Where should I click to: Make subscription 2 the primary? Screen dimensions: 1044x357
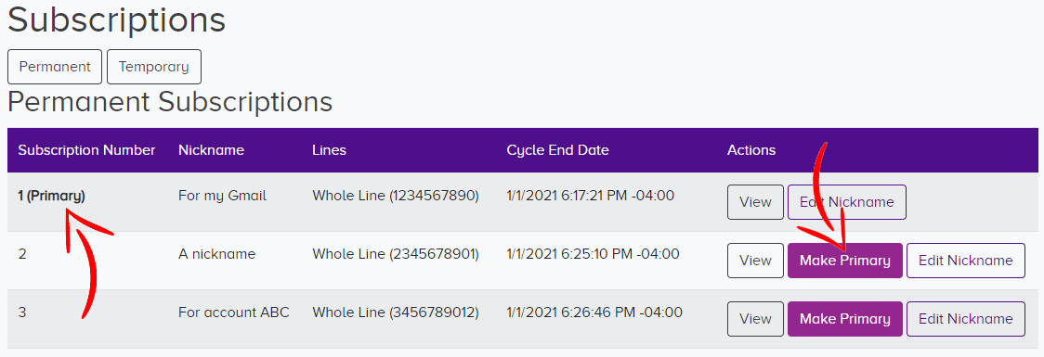[x=845, y=261]
